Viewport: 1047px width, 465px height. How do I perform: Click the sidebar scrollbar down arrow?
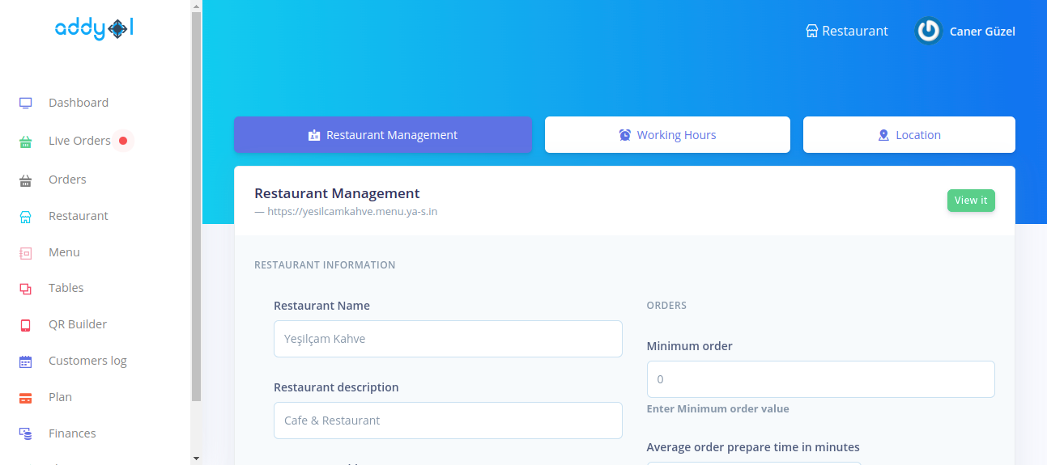pos(196,459)
